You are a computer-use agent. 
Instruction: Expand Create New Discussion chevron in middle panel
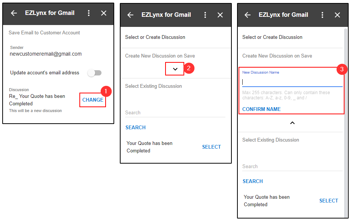pos(175,69)
